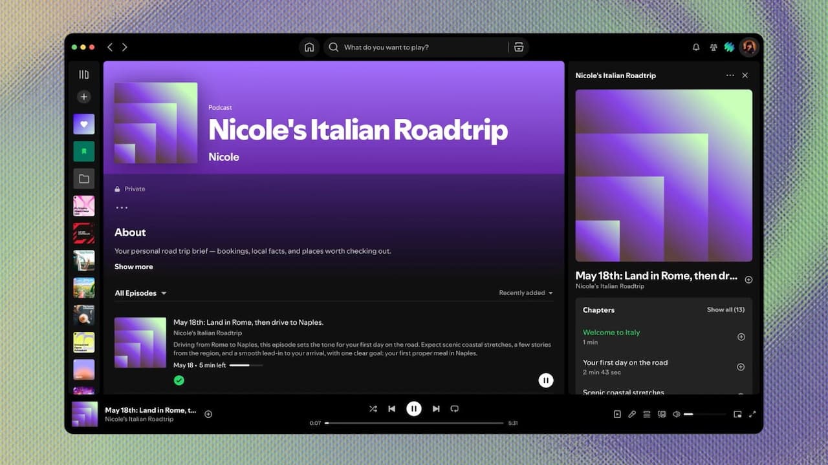Image resolution: width=828 pixels, height=465 pixels.
Task: Open more options dots in right panel header
Action: 730,76
